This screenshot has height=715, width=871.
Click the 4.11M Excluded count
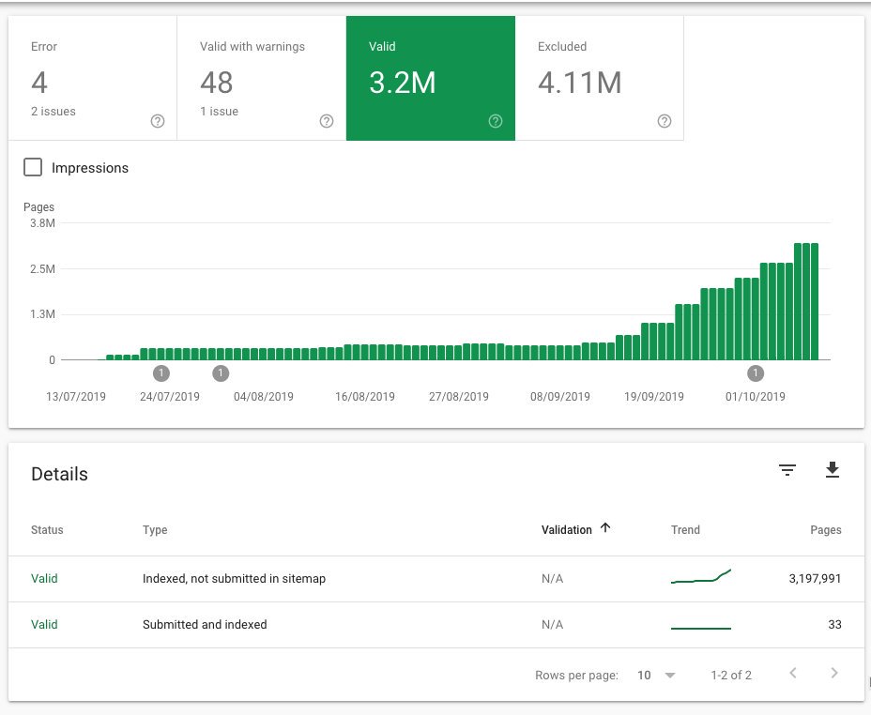[579, 83]
